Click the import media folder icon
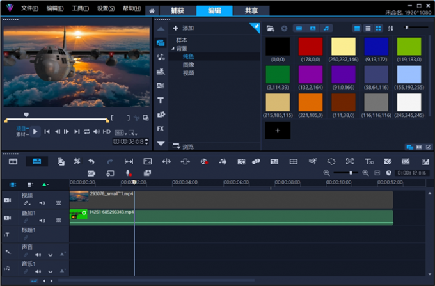 click(271, 28)
